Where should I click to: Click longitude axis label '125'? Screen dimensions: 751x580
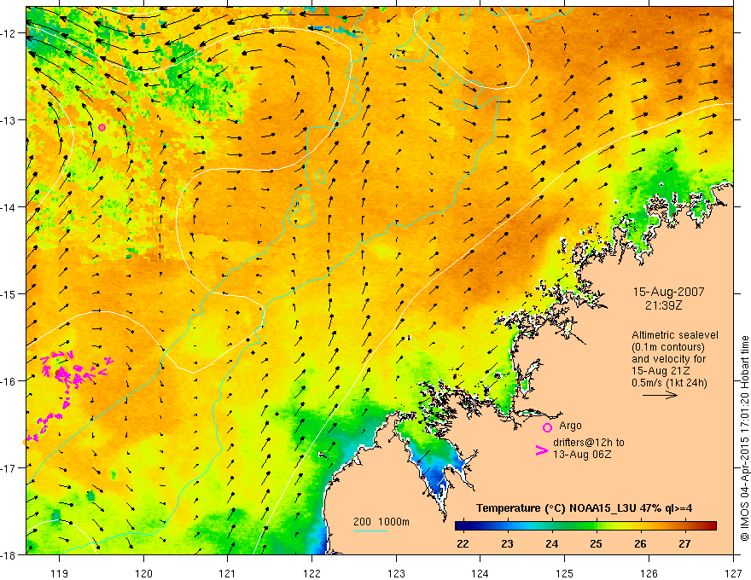tap(565, 573)
